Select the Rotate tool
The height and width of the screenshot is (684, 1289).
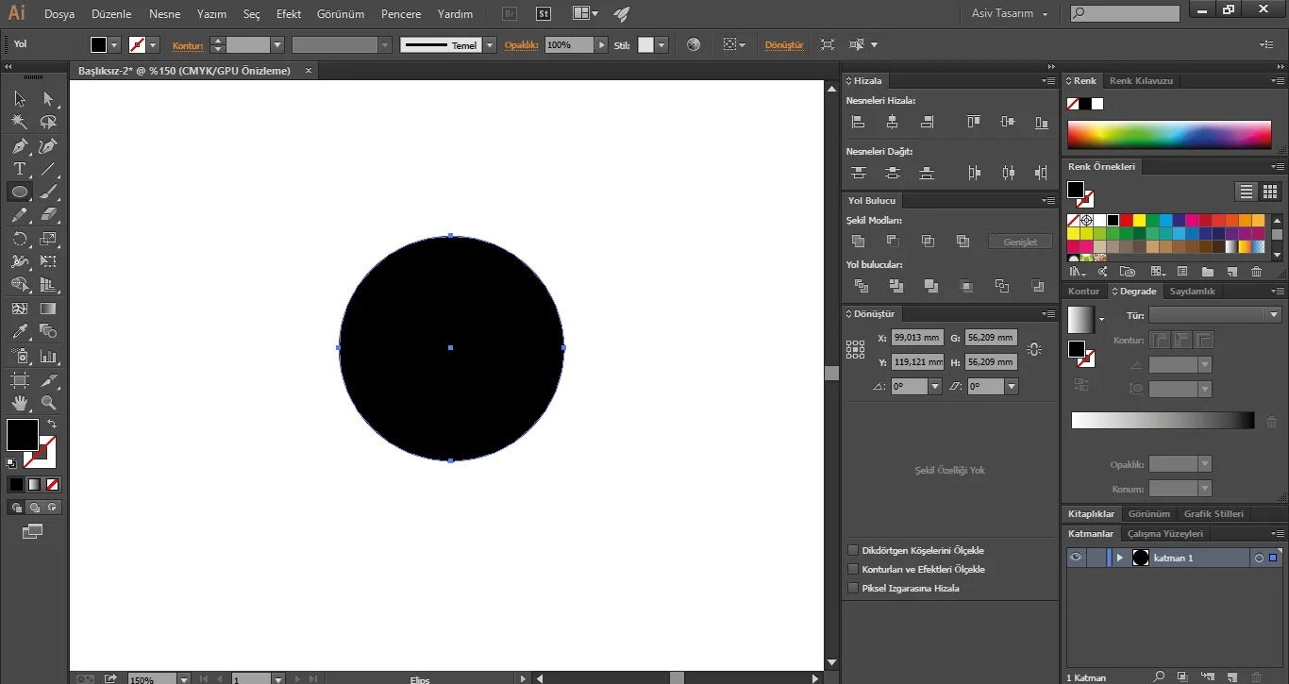point(19,239)
